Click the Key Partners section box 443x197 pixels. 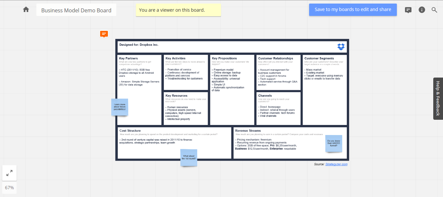tap(139, 94)
